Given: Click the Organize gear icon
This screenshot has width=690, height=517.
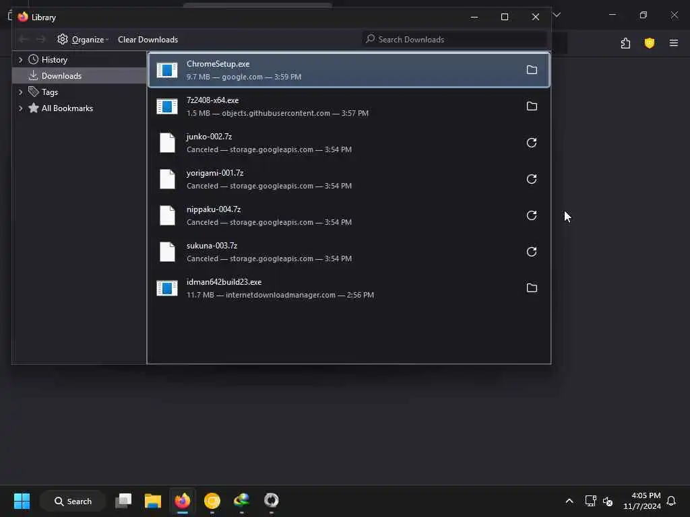Looking at the screenshot, I should click(63, 39).
